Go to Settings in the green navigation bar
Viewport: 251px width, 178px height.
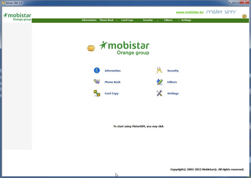pyautogui.click(x=186, y=20)
